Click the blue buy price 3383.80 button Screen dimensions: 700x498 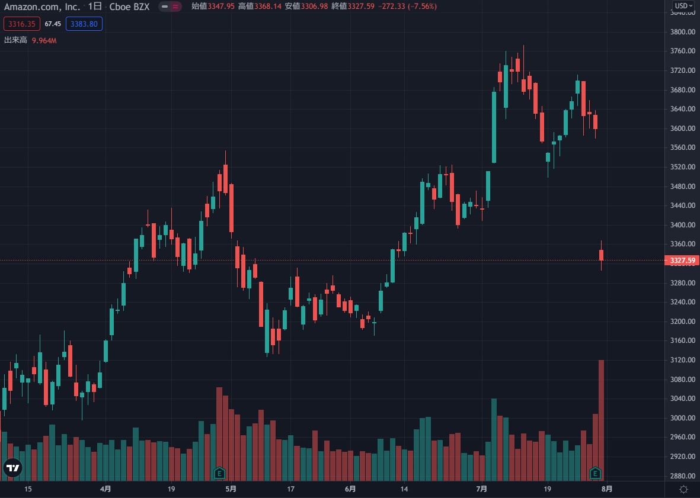click(x=84, y=24)
